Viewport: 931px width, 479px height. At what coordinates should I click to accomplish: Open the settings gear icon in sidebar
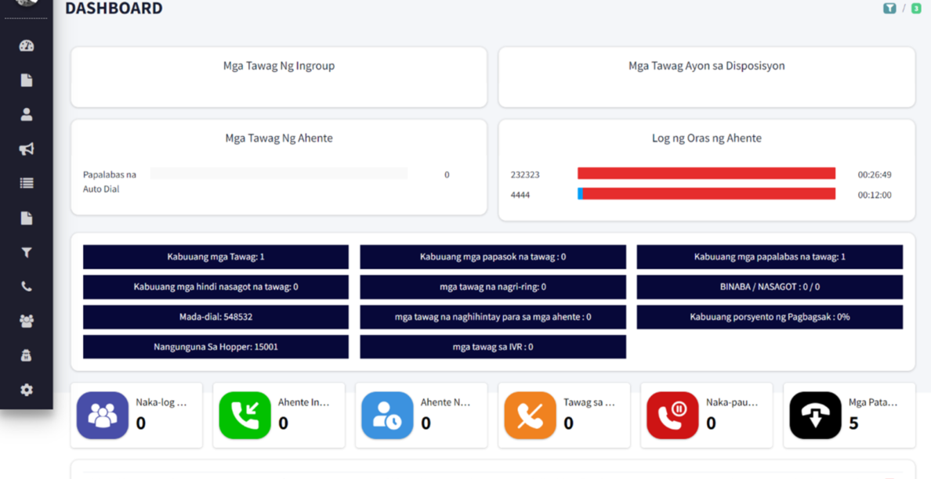click(27, 390)
